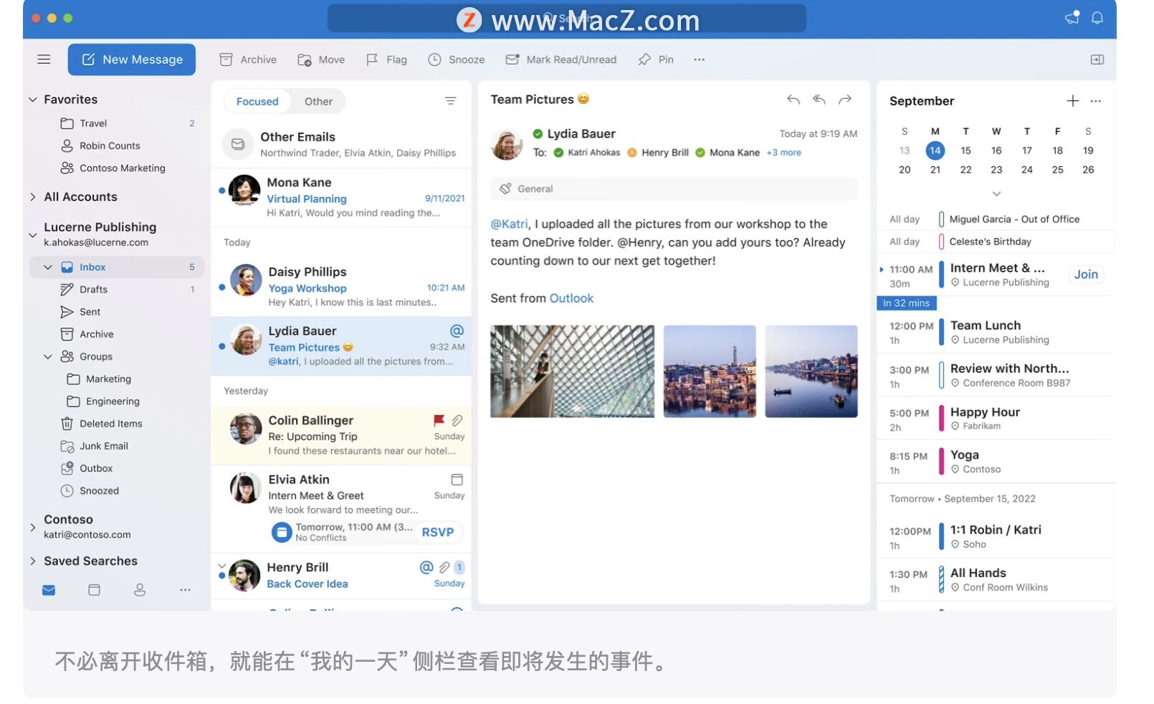Click the megaphone feedback icon
Screen dimensions: 1154x704
pos(1072,18)
